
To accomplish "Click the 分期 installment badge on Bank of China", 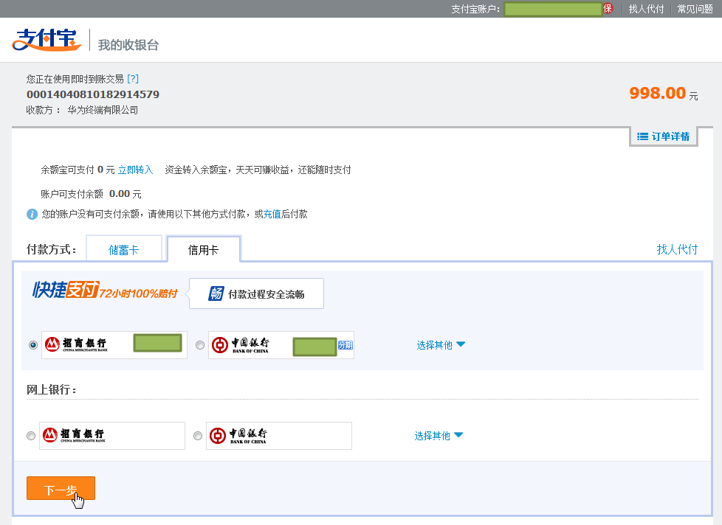I will [345, 345].
